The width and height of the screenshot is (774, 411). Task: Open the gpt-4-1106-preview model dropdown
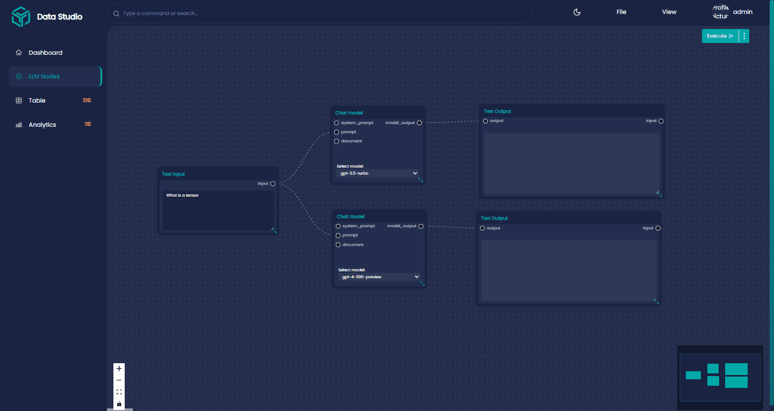(x=379, y=277)
